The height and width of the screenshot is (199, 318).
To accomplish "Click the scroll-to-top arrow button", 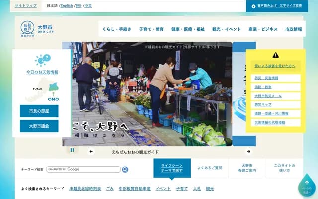I will pyautogui.click(x=307, y=185).
